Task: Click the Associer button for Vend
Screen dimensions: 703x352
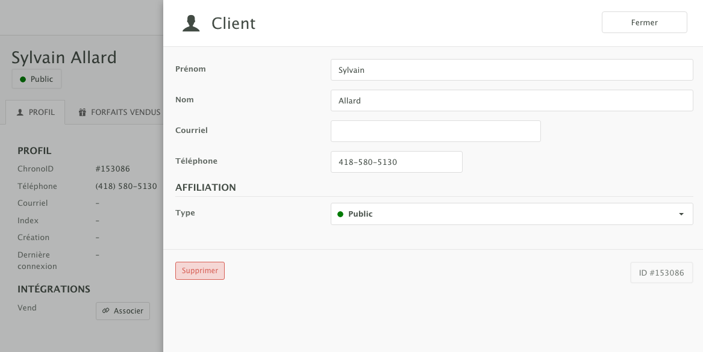Action: (x=123, y=311)
